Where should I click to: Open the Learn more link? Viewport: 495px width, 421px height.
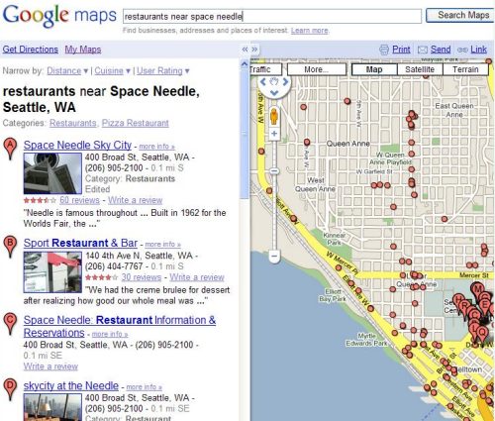310,31
